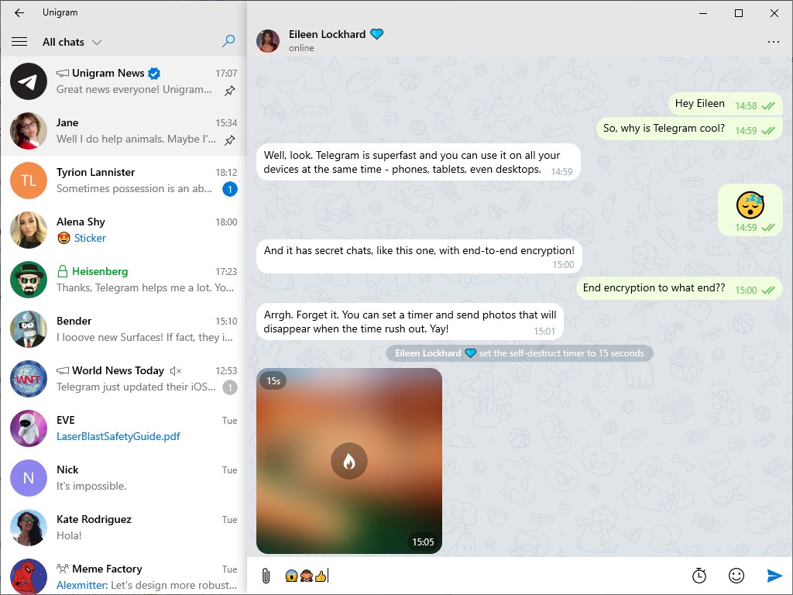Click the paperclip attach button
793x595 pixels.
click(266, 576)
